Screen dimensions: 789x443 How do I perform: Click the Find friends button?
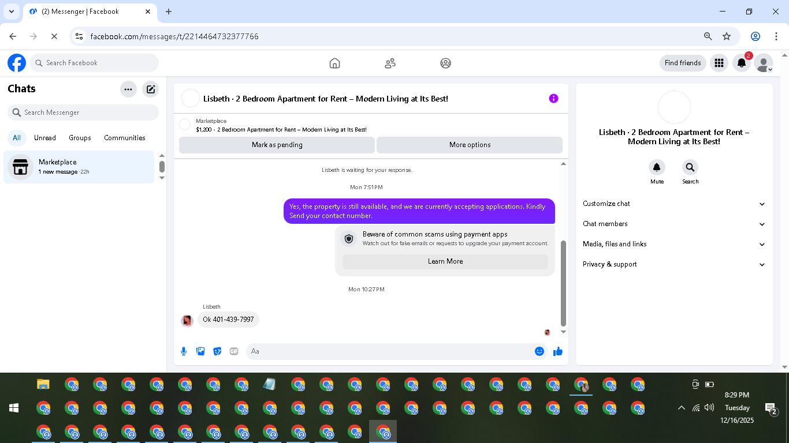click(x=683, y=63)
